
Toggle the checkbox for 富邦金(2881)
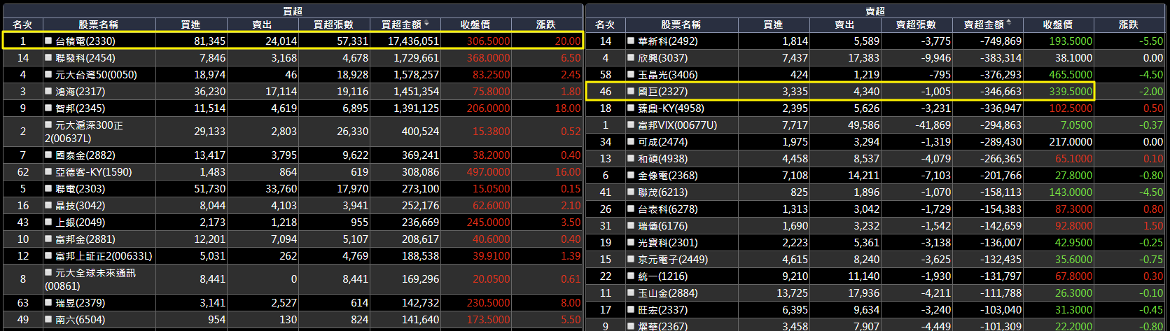click(48, 239)
